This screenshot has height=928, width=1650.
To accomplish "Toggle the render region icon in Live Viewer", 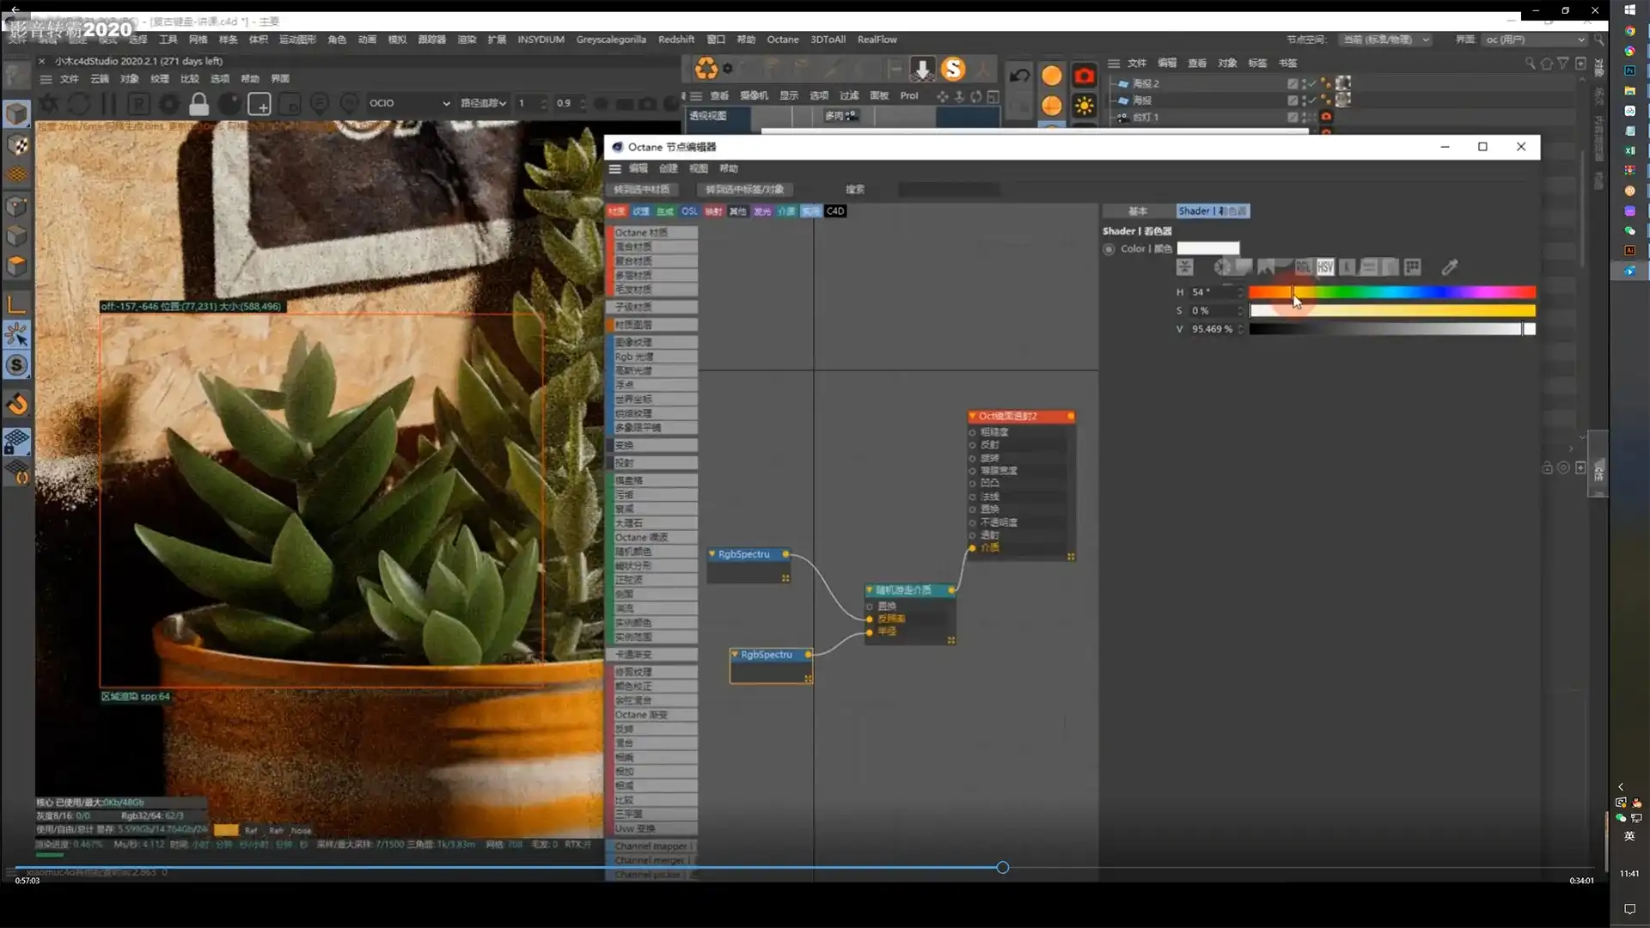I will click(259, 104).
